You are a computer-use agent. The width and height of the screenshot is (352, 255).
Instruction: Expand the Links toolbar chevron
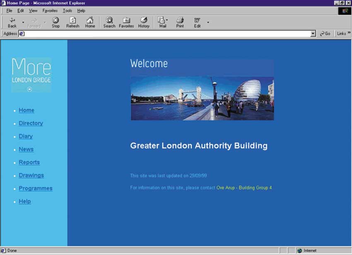click(349, 33)
